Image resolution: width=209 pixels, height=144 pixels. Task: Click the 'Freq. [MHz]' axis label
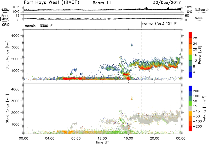[x=5, y=18]
